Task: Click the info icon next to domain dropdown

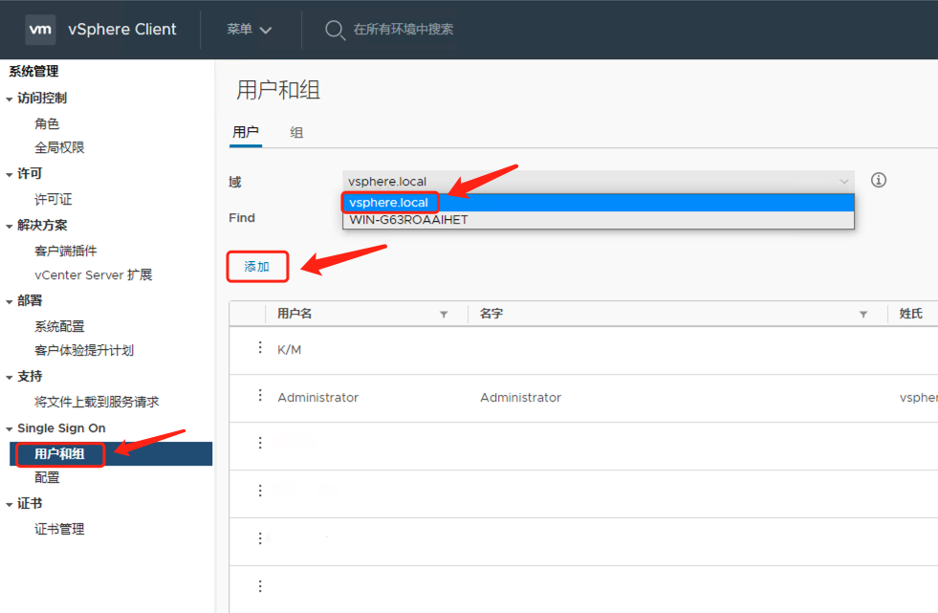Action: (878, 180)
